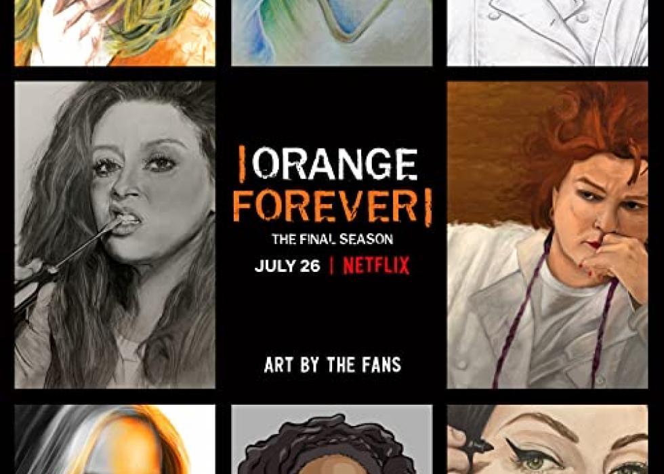Click the orange bar after FOREVER
664x474 pixels.
tap(428, 208)
